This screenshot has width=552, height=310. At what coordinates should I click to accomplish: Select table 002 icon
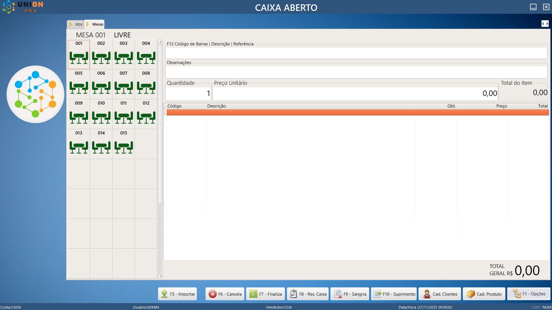pos(101,58)
